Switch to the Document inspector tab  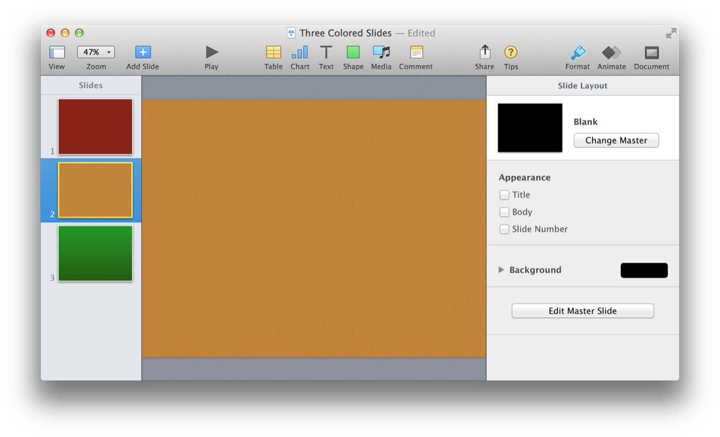coord(651,52)
